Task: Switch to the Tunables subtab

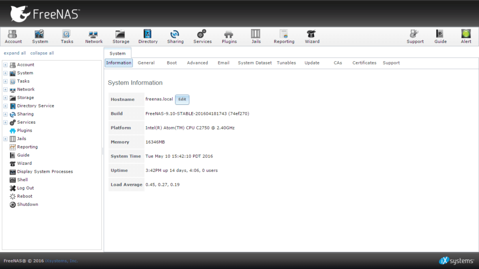Action: (286, 63)
